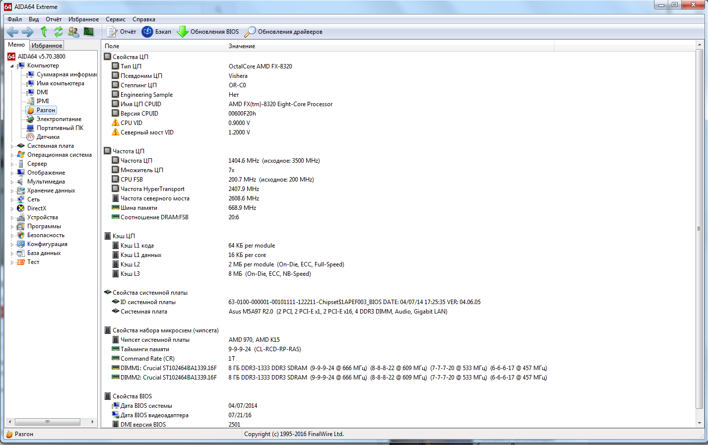Click the icon beside Дата BIOS видеоадаптера
This screenshot has width=708, height=445.
click(x=116, y=415)
